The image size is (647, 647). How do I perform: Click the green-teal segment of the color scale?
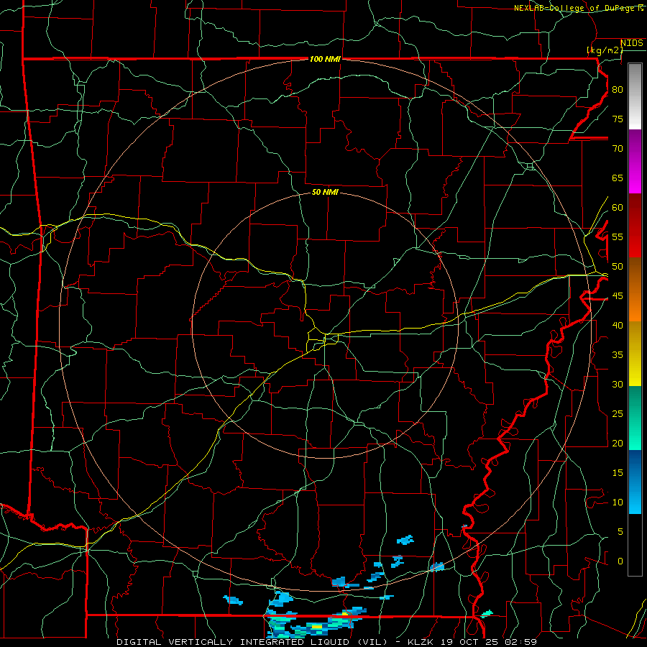pos(635,418)
